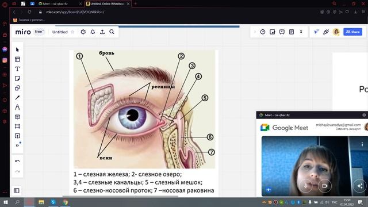Close the Untitled Online Whiteboard tab

(x=128, y=4)
